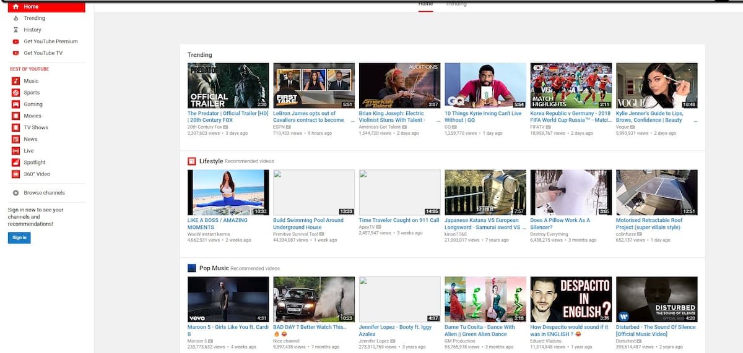The width and height of the screenshot is (743, 353).
Task: Click the Motorised Retractable Roof thumbnail
Action: (x=657, y=192)
